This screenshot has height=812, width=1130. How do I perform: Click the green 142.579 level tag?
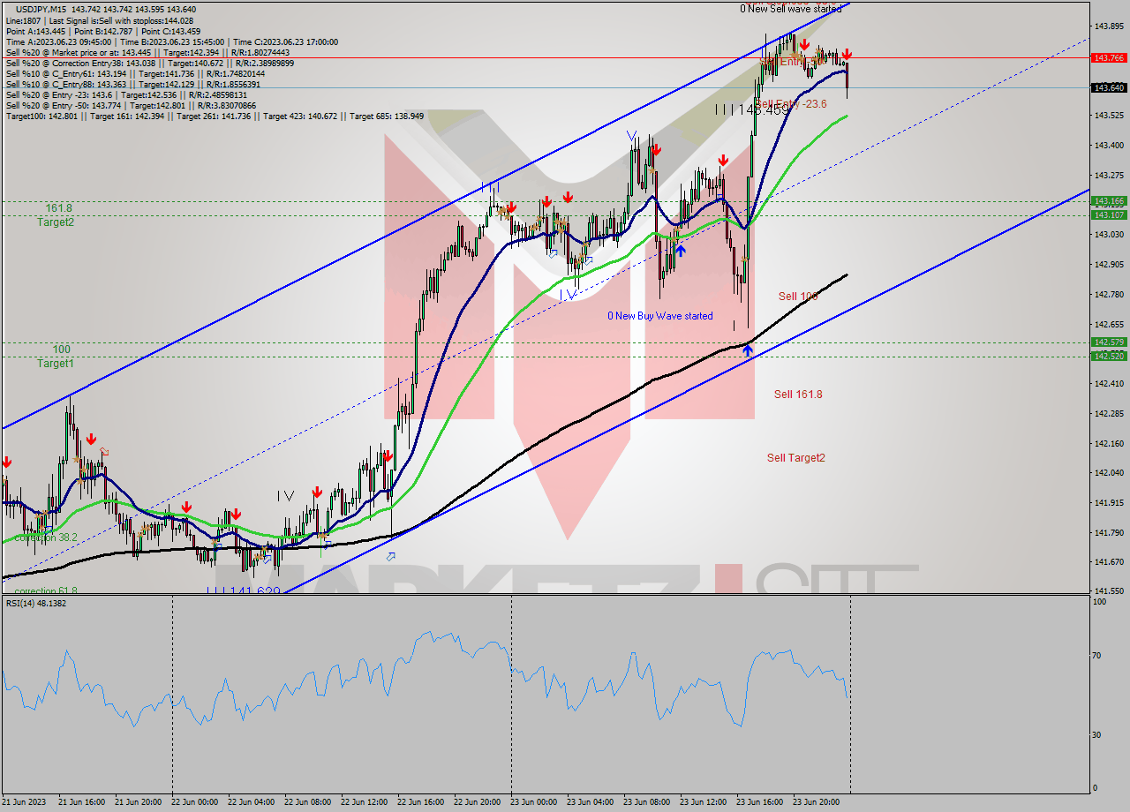click(x=1109, y=342)
